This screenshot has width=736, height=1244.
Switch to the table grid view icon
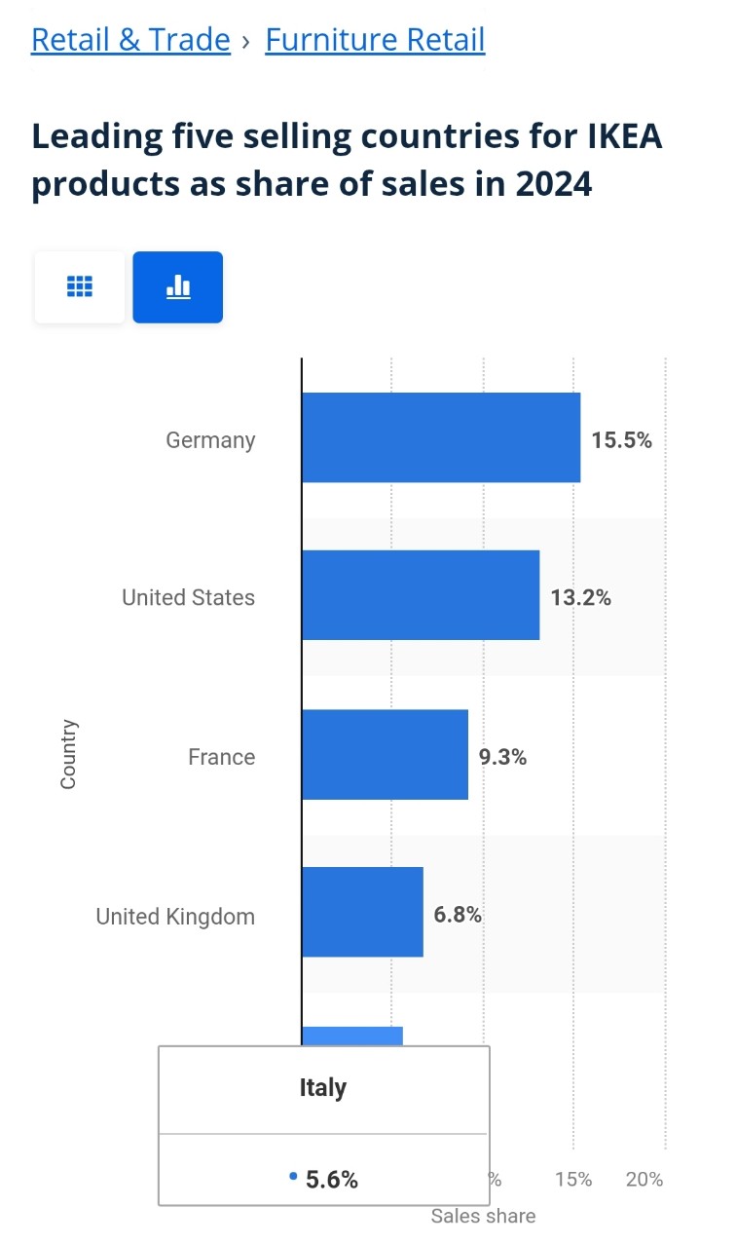tap(80, 286)
